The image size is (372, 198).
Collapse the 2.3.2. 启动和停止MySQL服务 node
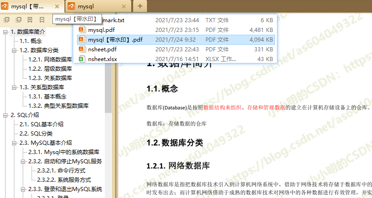(x=23, y=161)
